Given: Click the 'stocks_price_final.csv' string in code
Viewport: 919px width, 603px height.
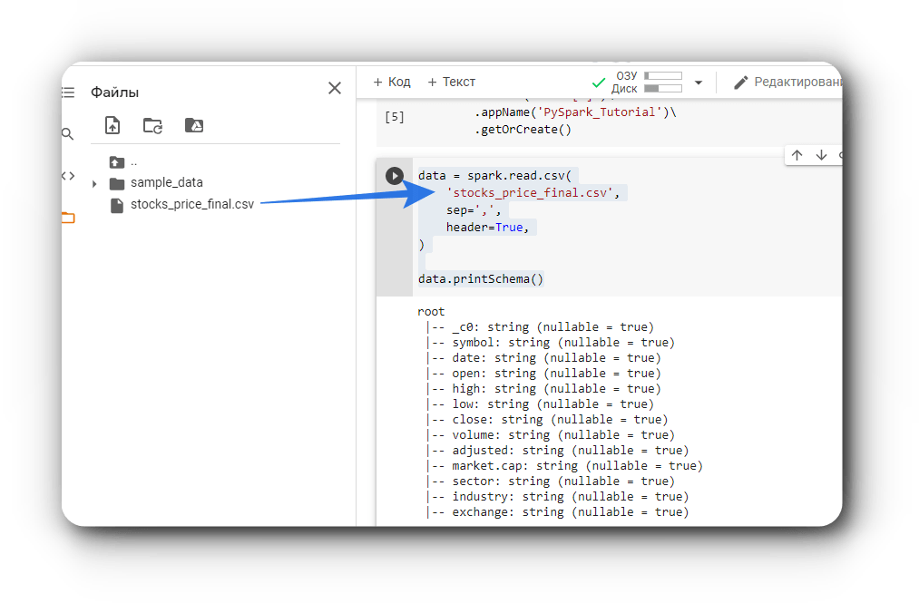Looking at the screenshot, I should (530, 193).
